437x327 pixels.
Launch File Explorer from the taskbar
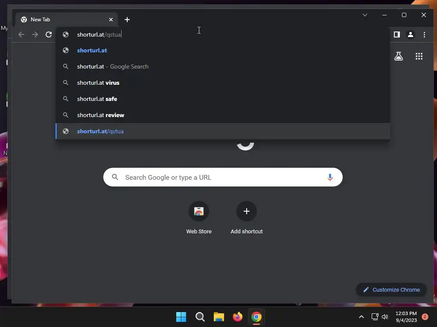tap(219, 317)
